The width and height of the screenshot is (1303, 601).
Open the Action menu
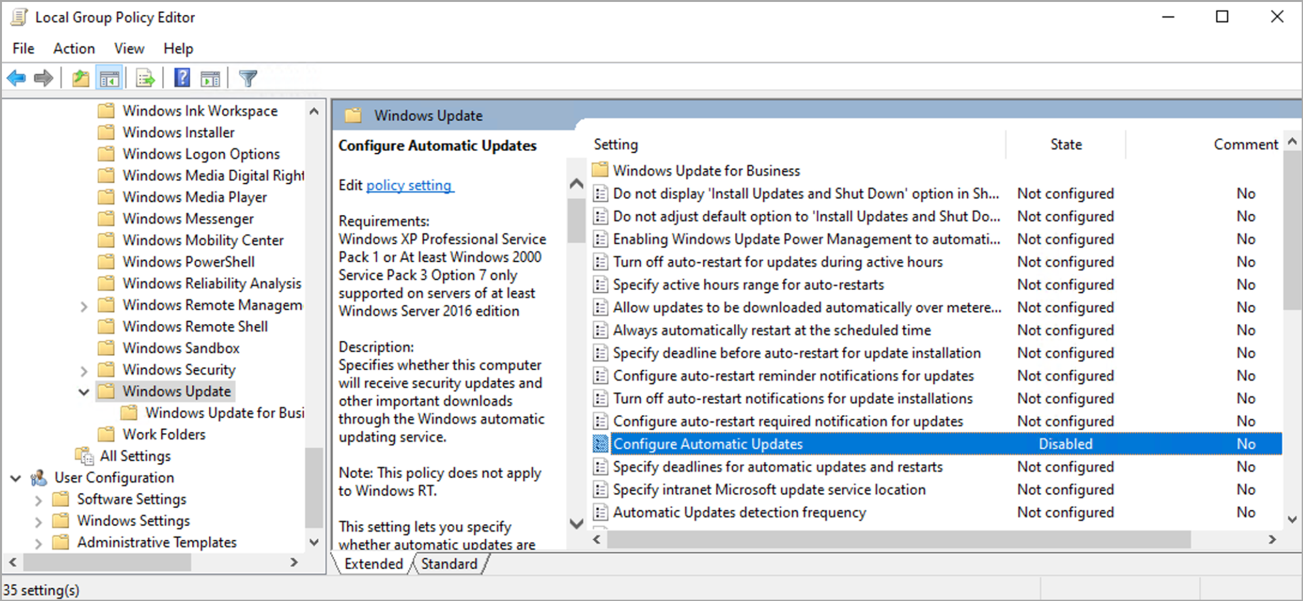coord(74,48)
